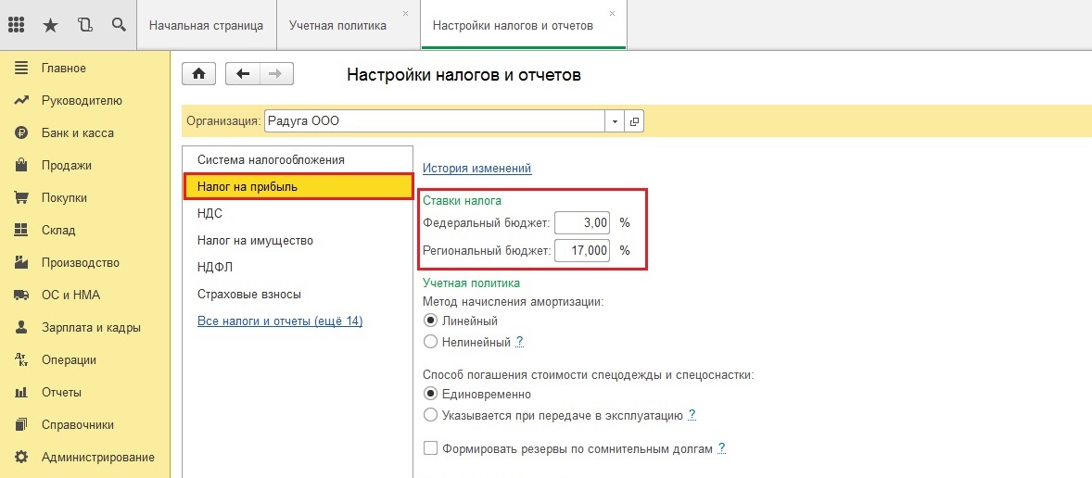Switch to Начальная страница tab

(x=206, y=26)
